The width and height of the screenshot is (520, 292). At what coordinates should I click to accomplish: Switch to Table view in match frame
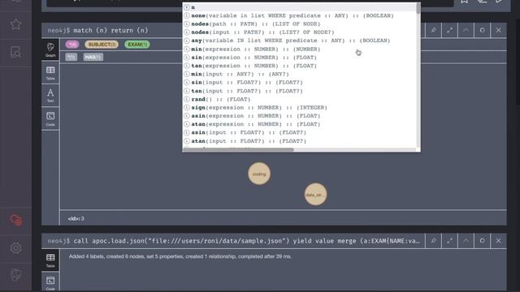coord(50,73)
